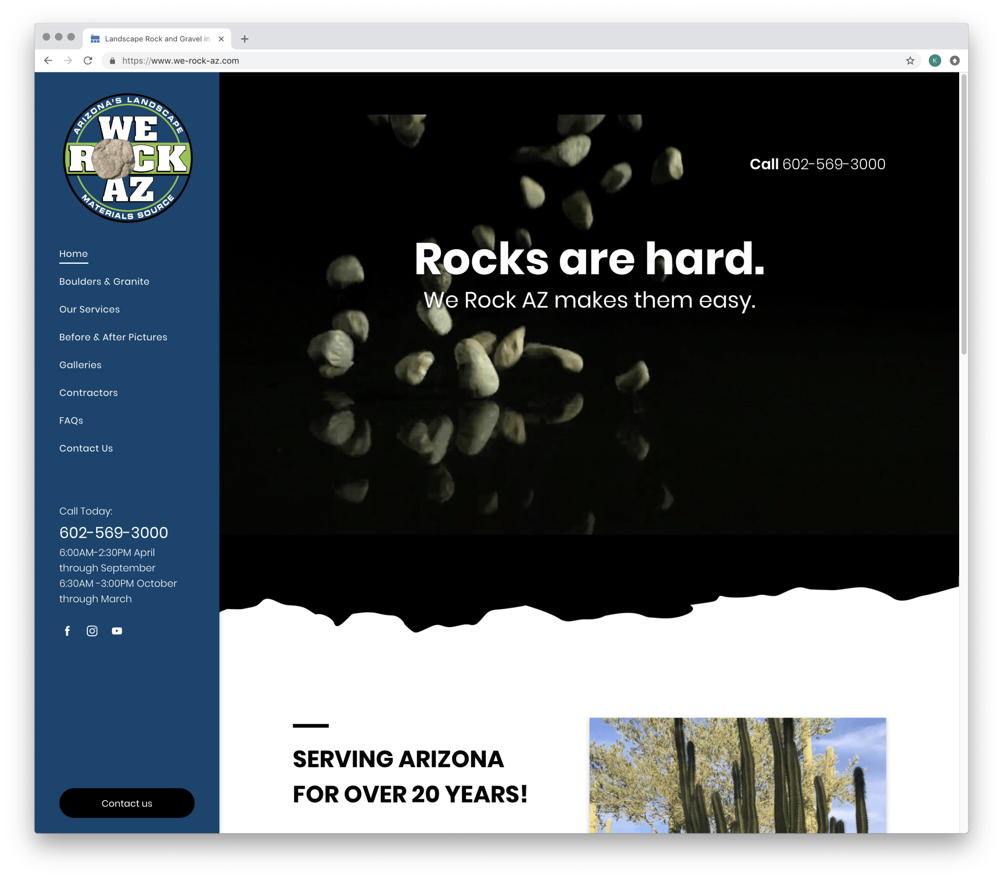Screen dimensions: 1003x879
Task: Open the Instagram social icon
Action: point(92,631)
